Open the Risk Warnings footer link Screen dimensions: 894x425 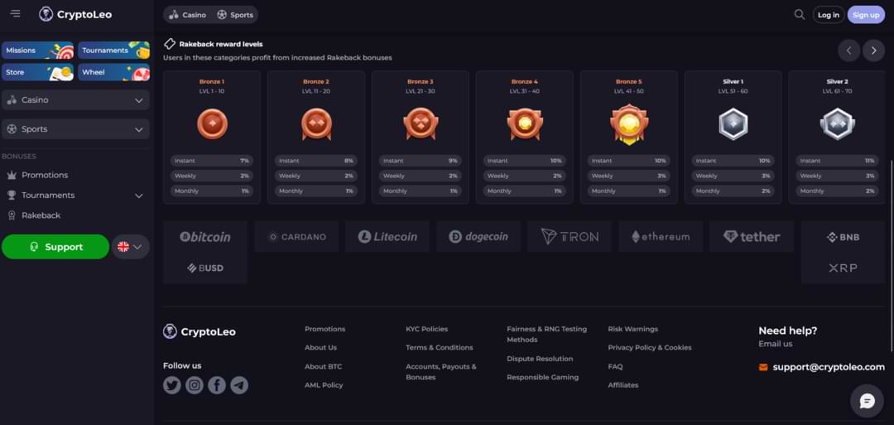point(633,329)
